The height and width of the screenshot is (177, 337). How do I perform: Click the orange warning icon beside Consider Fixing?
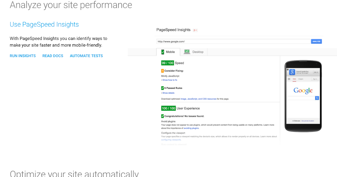click(x=163, y=71)
